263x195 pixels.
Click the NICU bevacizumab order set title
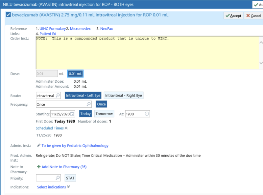[68, 5]
